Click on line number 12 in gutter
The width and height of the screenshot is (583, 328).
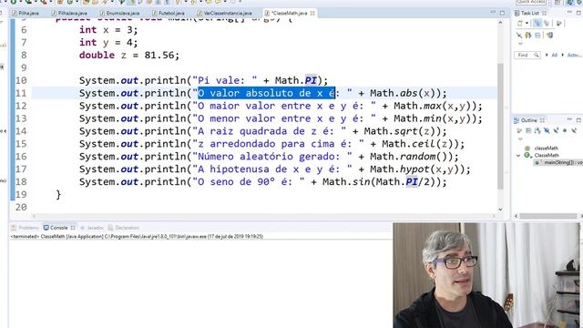21,106
